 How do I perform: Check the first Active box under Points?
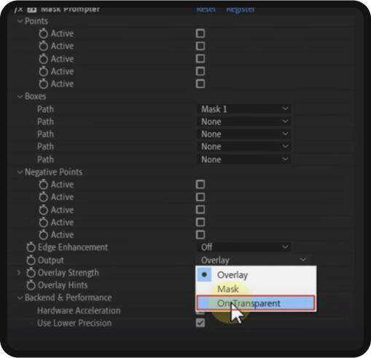(x=200, y=33)
